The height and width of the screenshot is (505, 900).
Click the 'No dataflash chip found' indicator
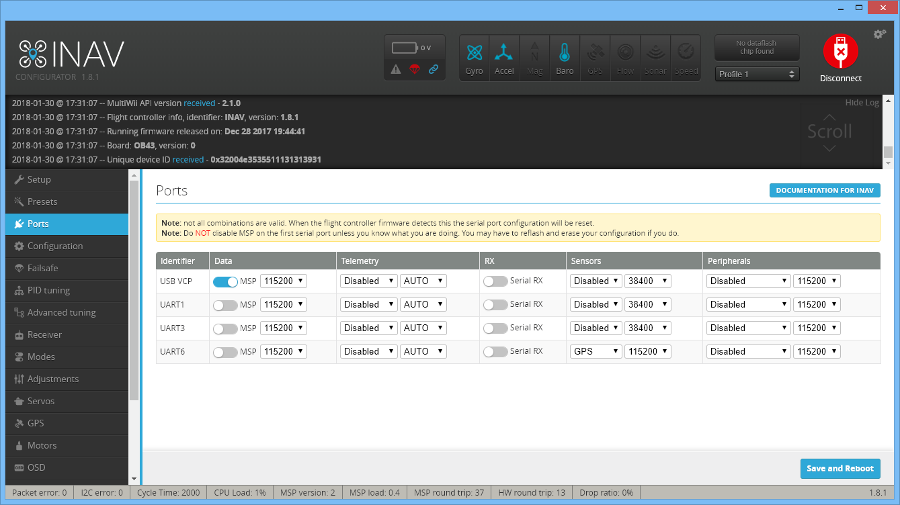tap(757, 48)
